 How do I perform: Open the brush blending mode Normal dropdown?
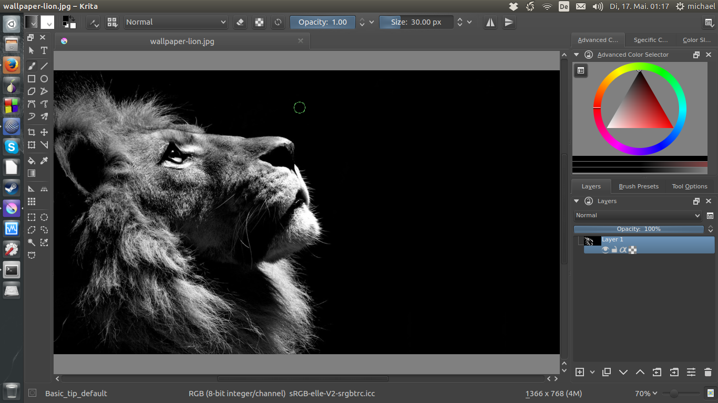pyautogui.click(x=176, y=22)
